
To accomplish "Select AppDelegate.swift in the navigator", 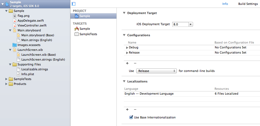I will tap(31, 21).
